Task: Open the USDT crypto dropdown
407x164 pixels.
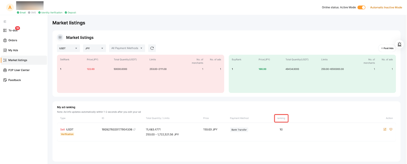Action: 68,48
